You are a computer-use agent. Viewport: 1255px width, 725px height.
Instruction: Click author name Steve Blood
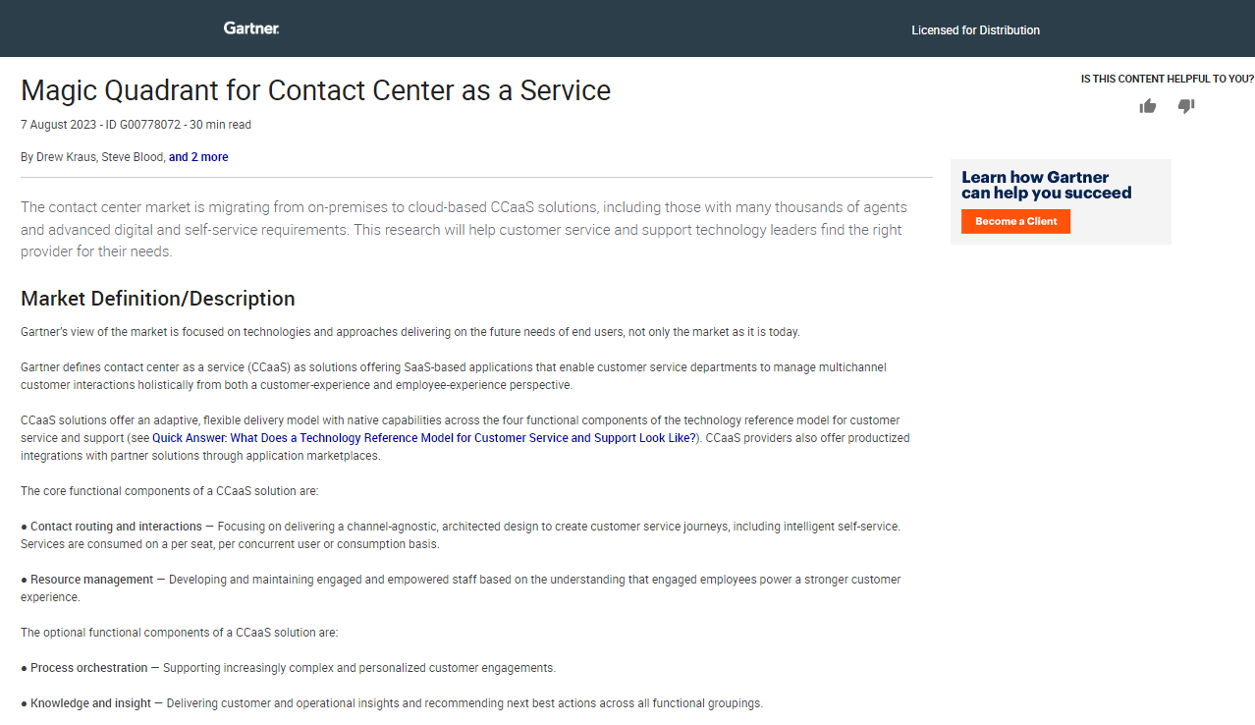pyautogui.click(x=134, y=157)
